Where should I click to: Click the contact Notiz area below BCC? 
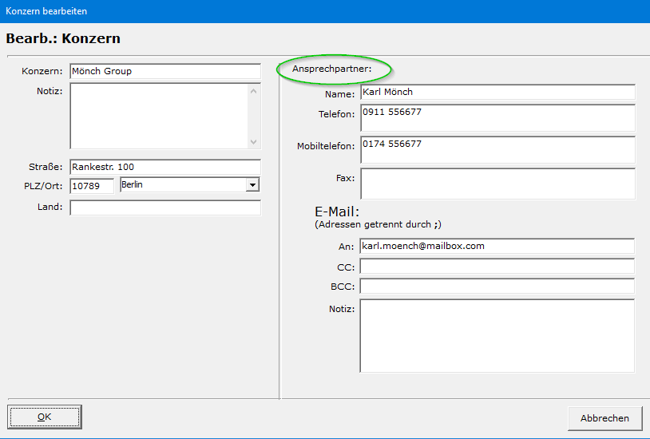[x=497, y=335]
